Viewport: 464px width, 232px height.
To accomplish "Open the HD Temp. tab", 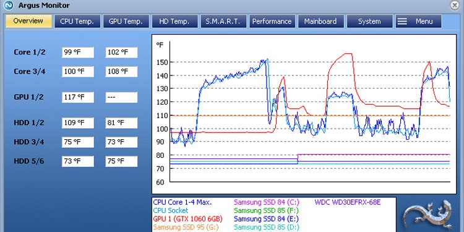I will (174, 21).
